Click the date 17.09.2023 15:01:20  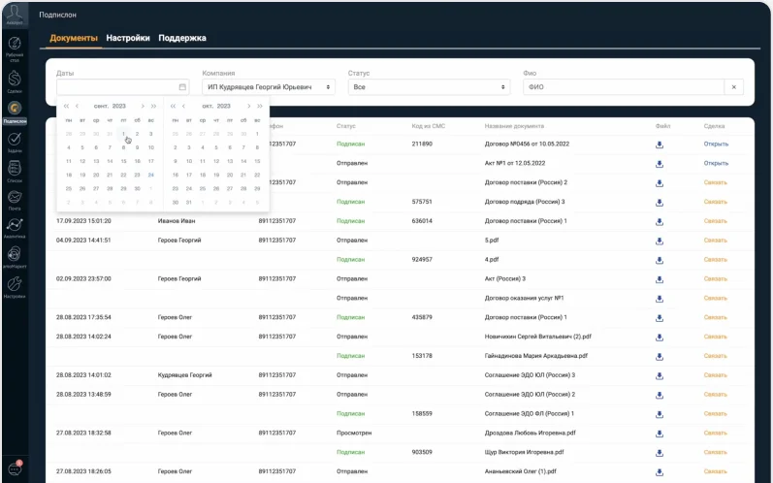point(83,221)
